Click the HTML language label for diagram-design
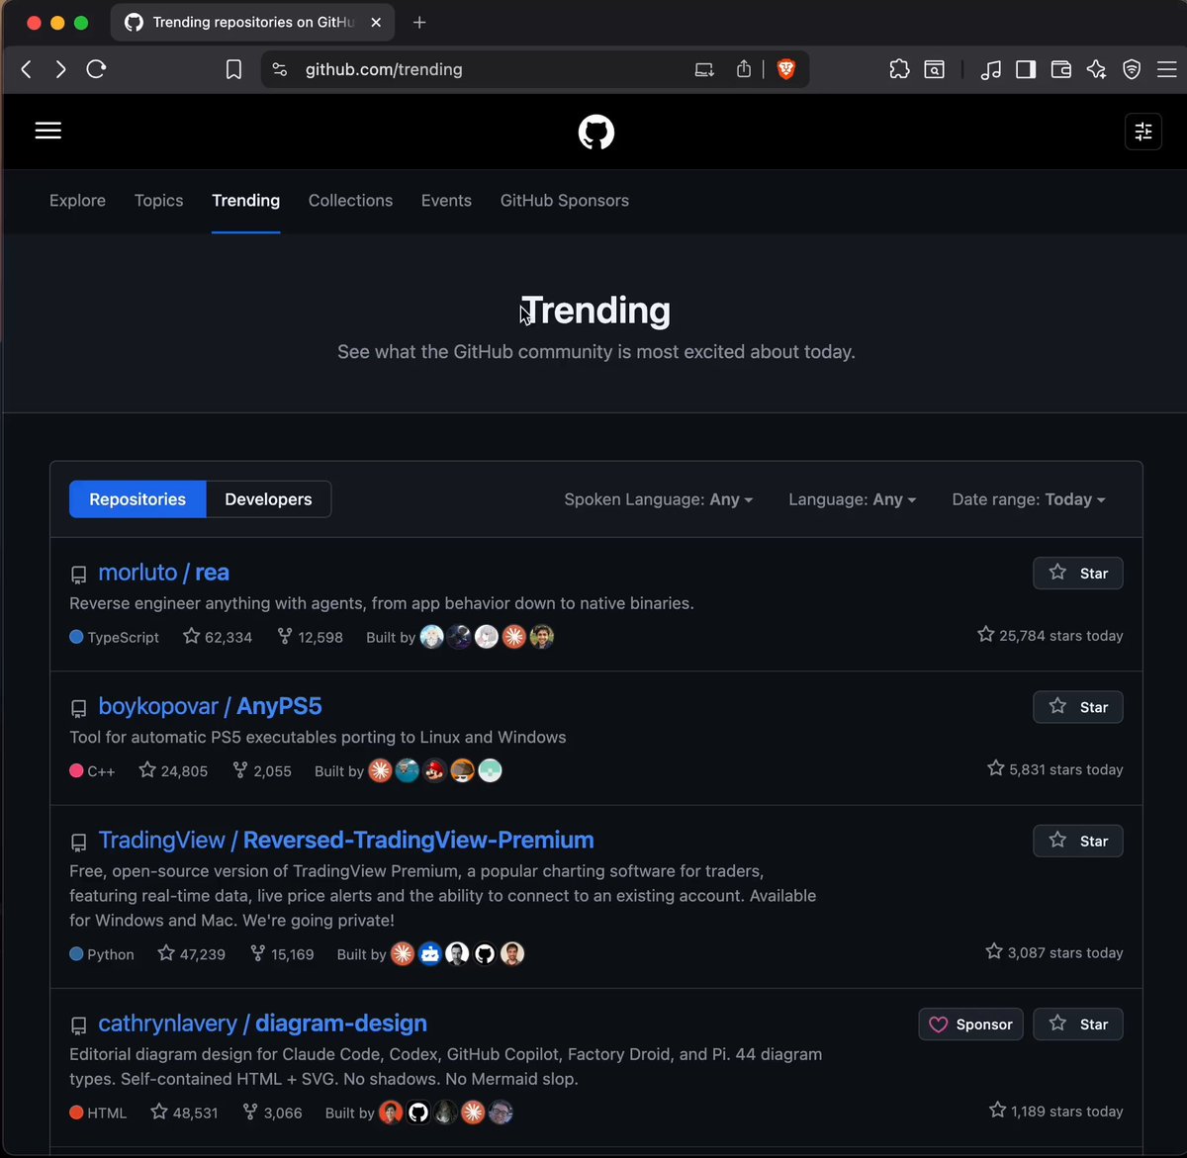1187x1158 pixels. (x=98, y=1113)
